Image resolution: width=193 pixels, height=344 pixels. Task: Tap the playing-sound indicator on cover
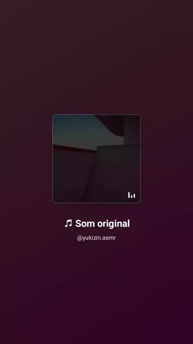point(131,195)
